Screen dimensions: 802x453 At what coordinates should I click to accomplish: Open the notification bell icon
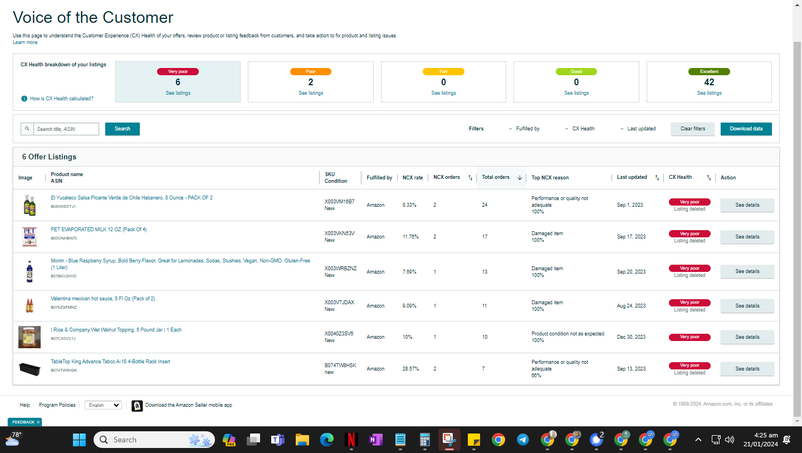click(787, 440)
